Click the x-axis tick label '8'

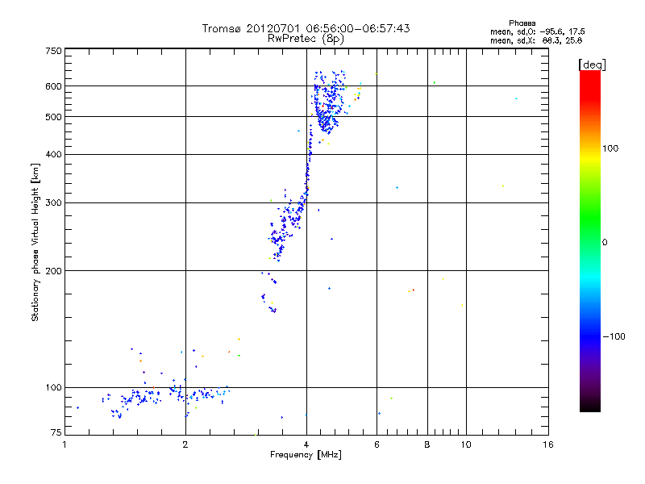pyautogui.click(x=427, y=444)
